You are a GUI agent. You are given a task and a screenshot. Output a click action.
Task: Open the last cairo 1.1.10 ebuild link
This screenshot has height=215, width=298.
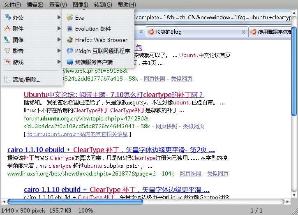pos(117,190)
